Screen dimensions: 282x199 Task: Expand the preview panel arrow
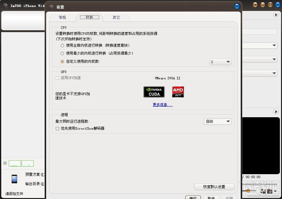pos(276,111)
